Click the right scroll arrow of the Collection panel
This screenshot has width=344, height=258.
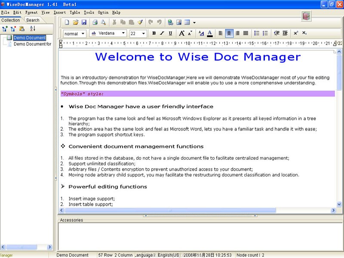pyautogui.click(x=49, y=247)
